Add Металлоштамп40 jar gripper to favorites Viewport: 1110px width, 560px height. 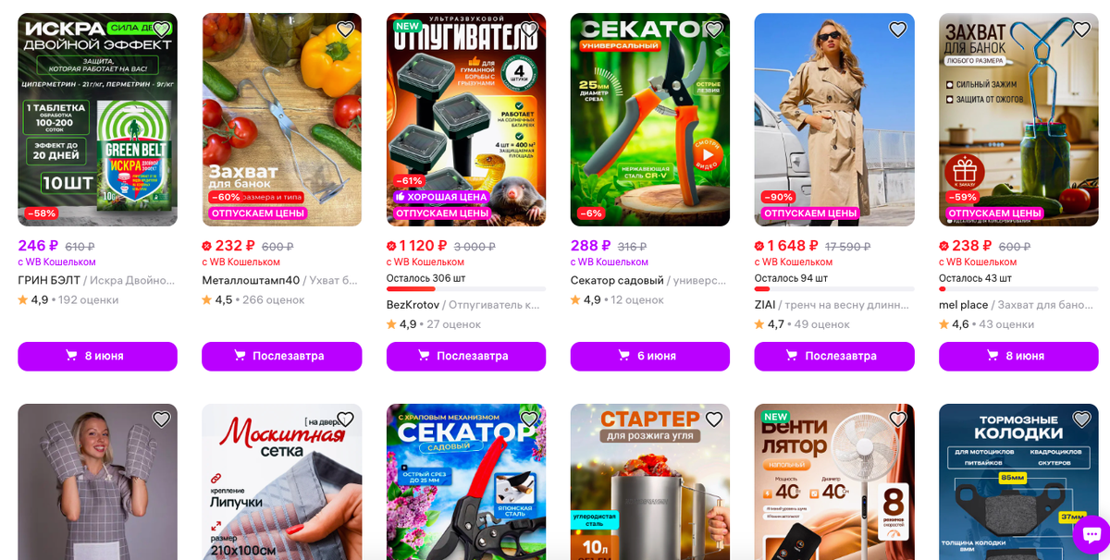[x=345, y=30]
